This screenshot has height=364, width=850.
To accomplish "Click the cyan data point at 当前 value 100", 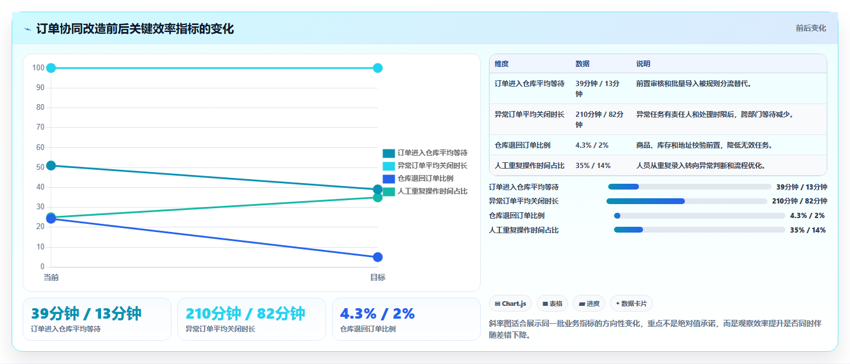I will (51, 68).
